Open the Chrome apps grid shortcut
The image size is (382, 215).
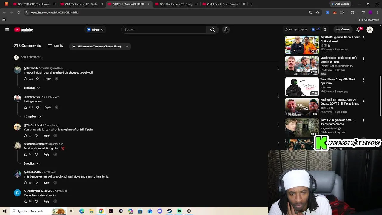[4, 20]
